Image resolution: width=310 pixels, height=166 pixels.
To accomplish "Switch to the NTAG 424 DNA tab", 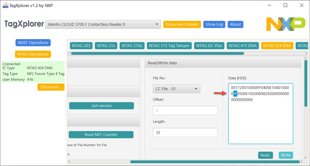I will (277, 46).
